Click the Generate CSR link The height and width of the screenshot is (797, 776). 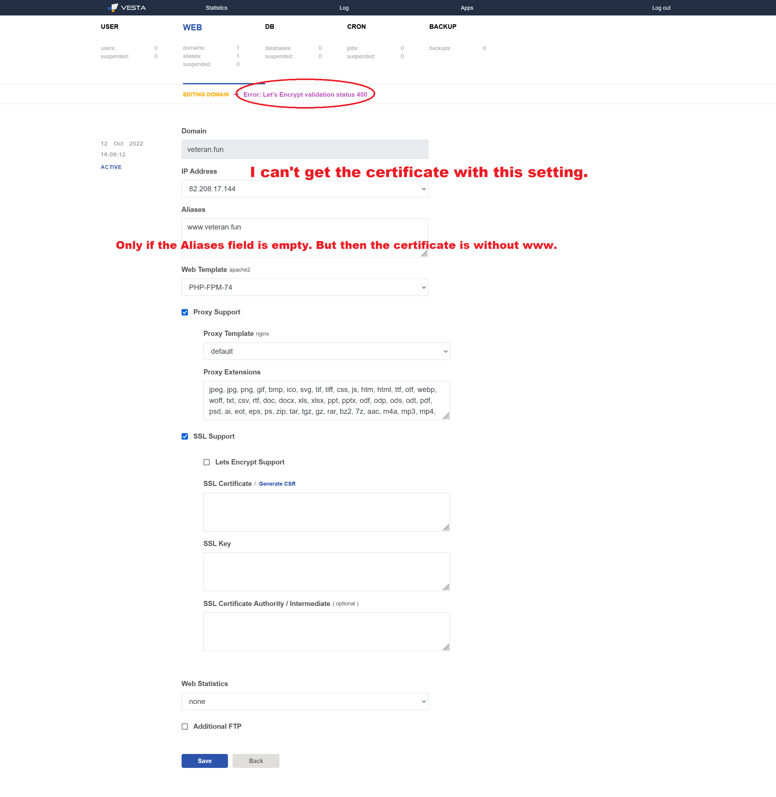pyautogui.click(x=277, y=484)
